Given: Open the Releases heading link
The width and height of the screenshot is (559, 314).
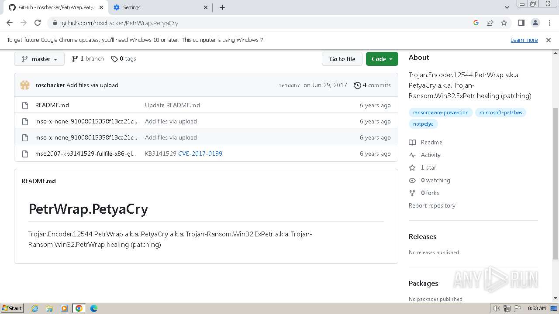Looking at the screenshot, I should [422, 236].
